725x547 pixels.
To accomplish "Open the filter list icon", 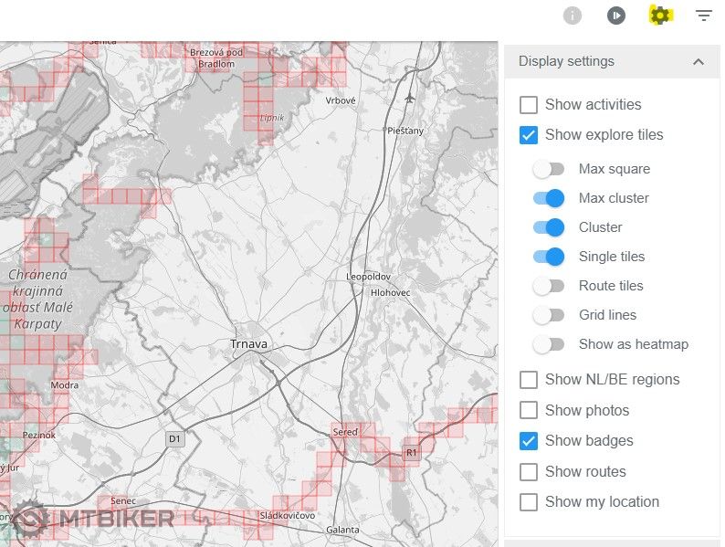I will (x=703, y=16).
